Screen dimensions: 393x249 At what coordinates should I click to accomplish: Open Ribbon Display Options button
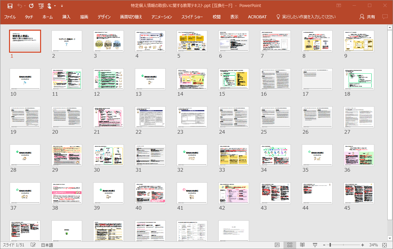[339, 6]
